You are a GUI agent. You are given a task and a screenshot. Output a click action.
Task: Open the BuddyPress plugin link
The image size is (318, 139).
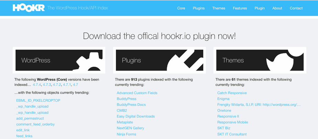click(127, 99)
